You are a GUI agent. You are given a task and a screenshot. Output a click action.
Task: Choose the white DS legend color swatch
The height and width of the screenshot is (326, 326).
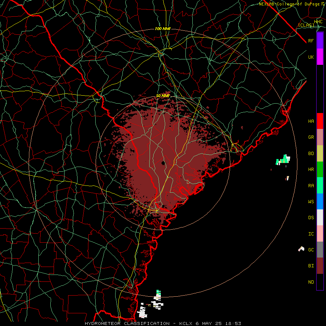pos(320,217)
